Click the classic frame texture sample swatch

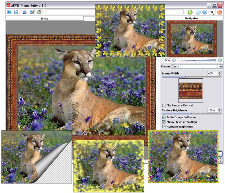click(191, 91)
